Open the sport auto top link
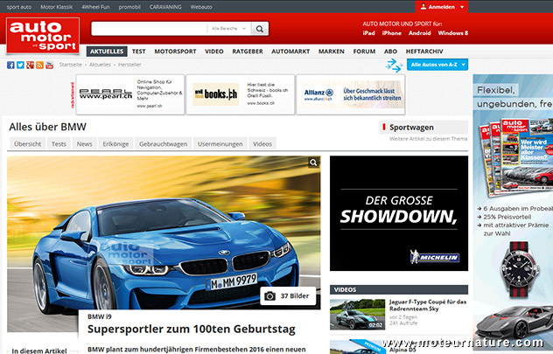Image resolution: width=553 pixels, height=354 pixels. 19,7
